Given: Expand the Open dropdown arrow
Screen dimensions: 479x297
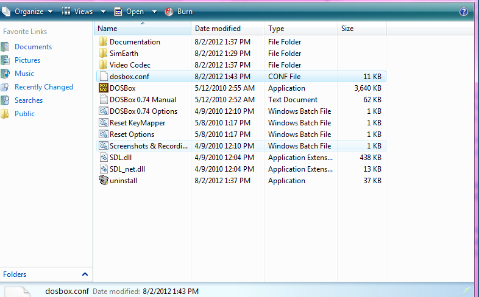Looking at the screenshot, I should click(154, 12).
